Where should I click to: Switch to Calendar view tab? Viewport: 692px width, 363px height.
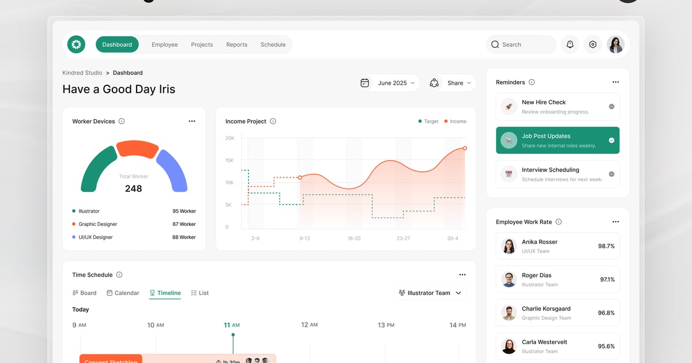[x=123, y=293]
